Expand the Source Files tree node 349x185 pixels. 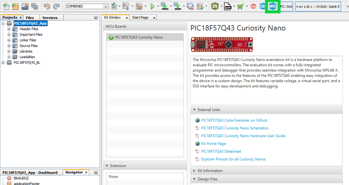[x=9, y=46]
